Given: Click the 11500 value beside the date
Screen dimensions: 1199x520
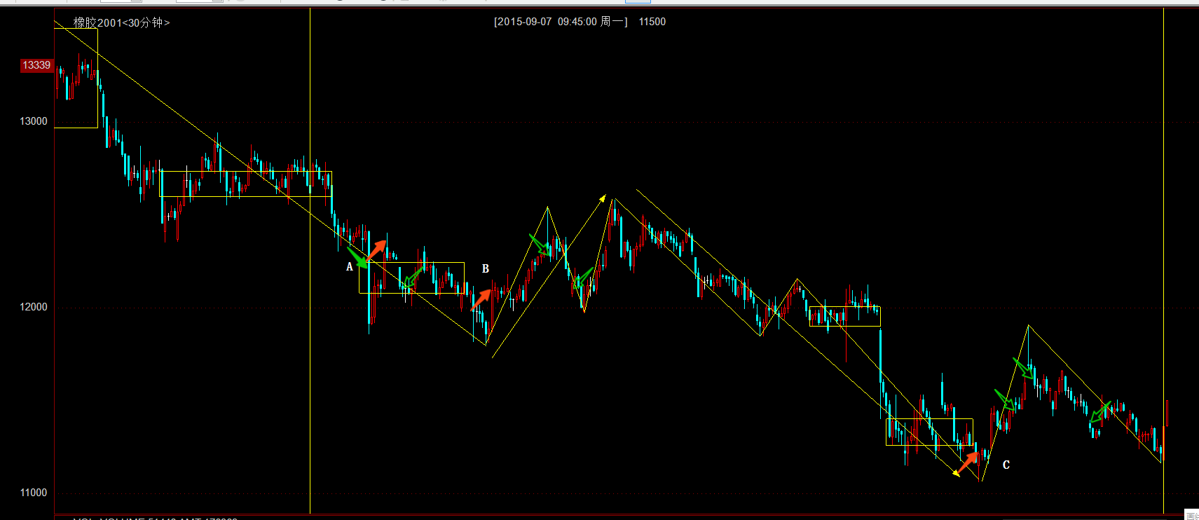Looking at the screenshot, I should pos(652,22).
